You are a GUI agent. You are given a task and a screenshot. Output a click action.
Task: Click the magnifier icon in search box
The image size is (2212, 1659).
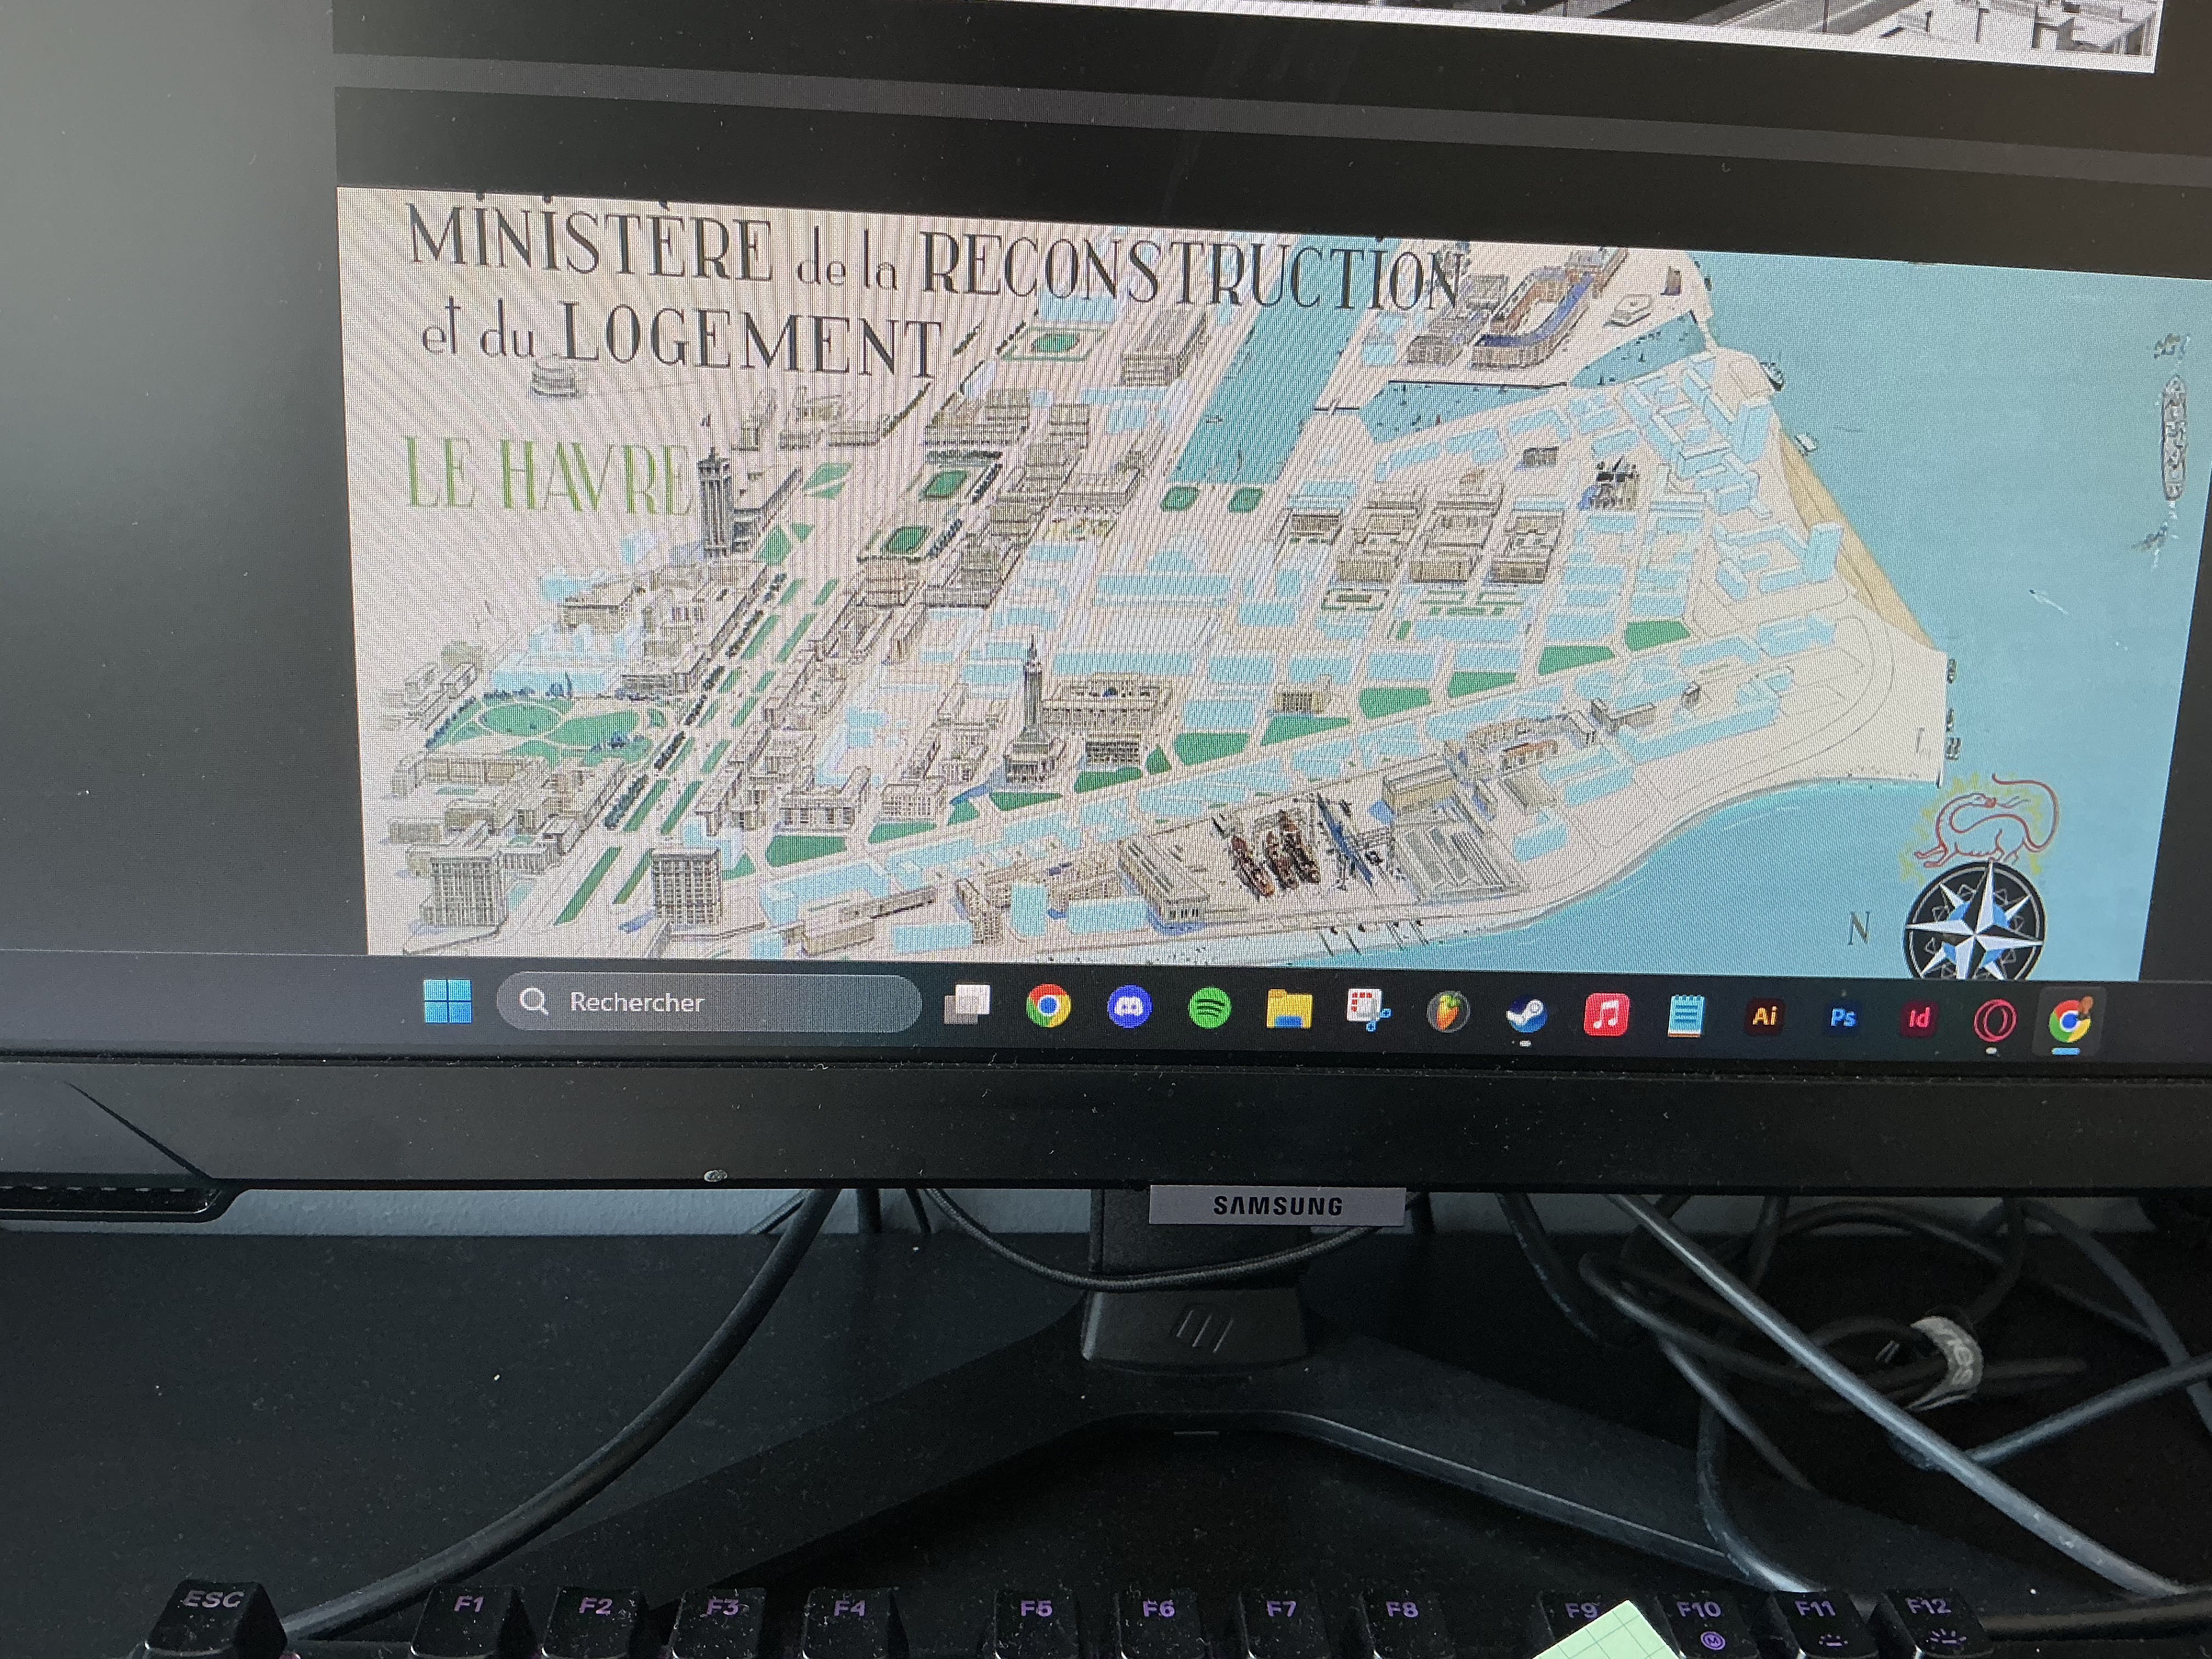[534, 1001]
